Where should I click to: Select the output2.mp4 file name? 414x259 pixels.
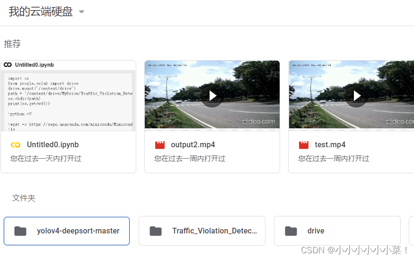pos(193,144)
